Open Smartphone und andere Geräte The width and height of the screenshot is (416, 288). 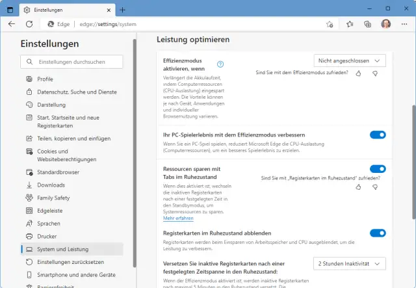72,275
